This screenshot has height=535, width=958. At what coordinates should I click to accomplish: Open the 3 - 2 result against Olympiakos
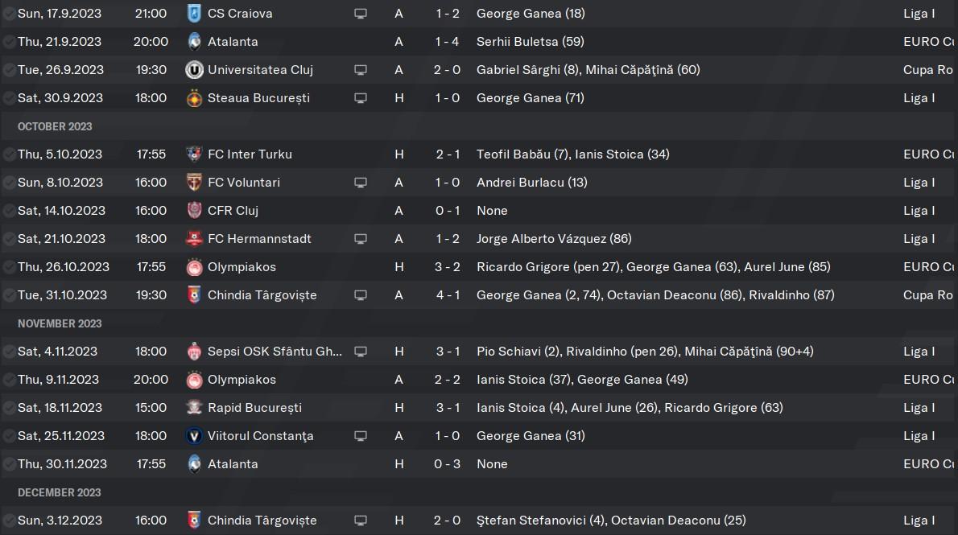click(448, 267)
